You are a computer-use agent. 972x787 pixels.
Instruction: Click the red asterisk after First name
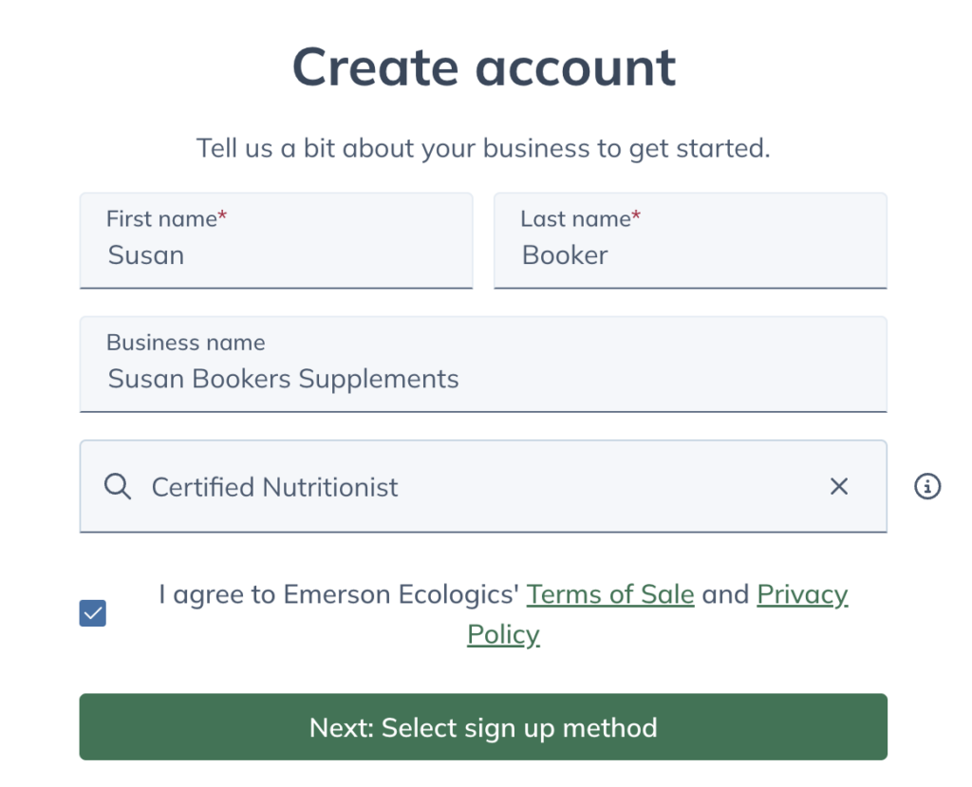coord(223,217)
